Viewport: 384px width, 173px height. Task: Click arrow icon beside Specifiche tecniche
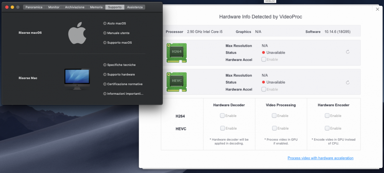(105, 65)
